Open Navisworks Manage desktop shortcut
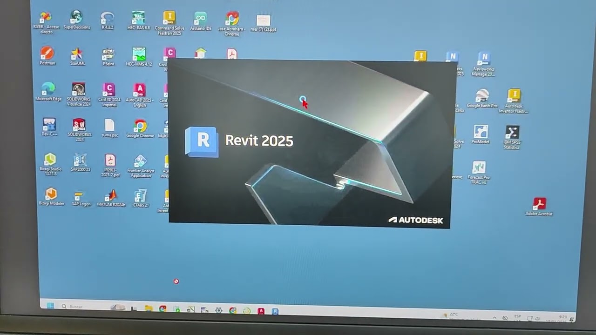The width and height of the screenshot is (596, 335). pyautogui.click(x=483, y=64)
